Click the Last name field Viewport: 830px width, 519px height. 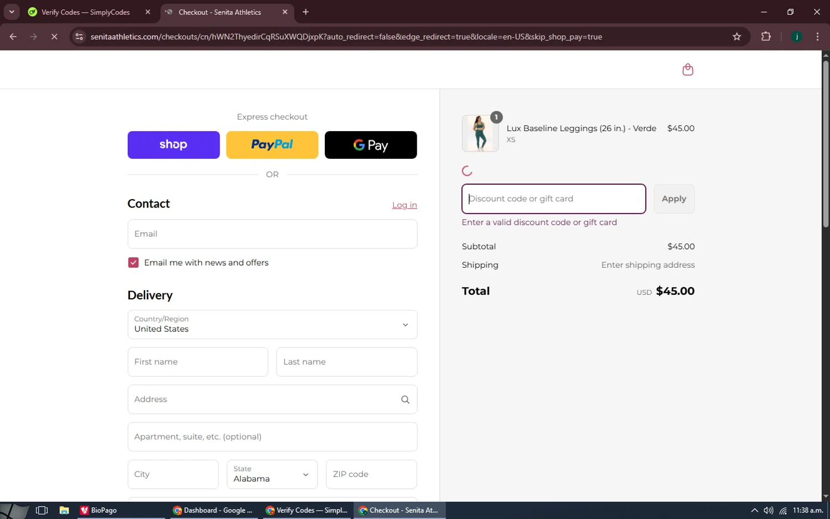347,362
